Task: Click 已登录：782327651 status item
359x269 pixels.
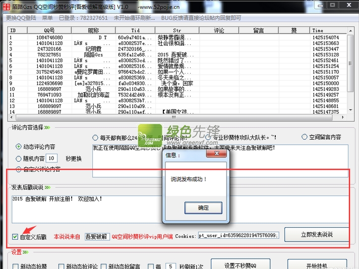Action: pyautogui.click(x=83, y=18)
